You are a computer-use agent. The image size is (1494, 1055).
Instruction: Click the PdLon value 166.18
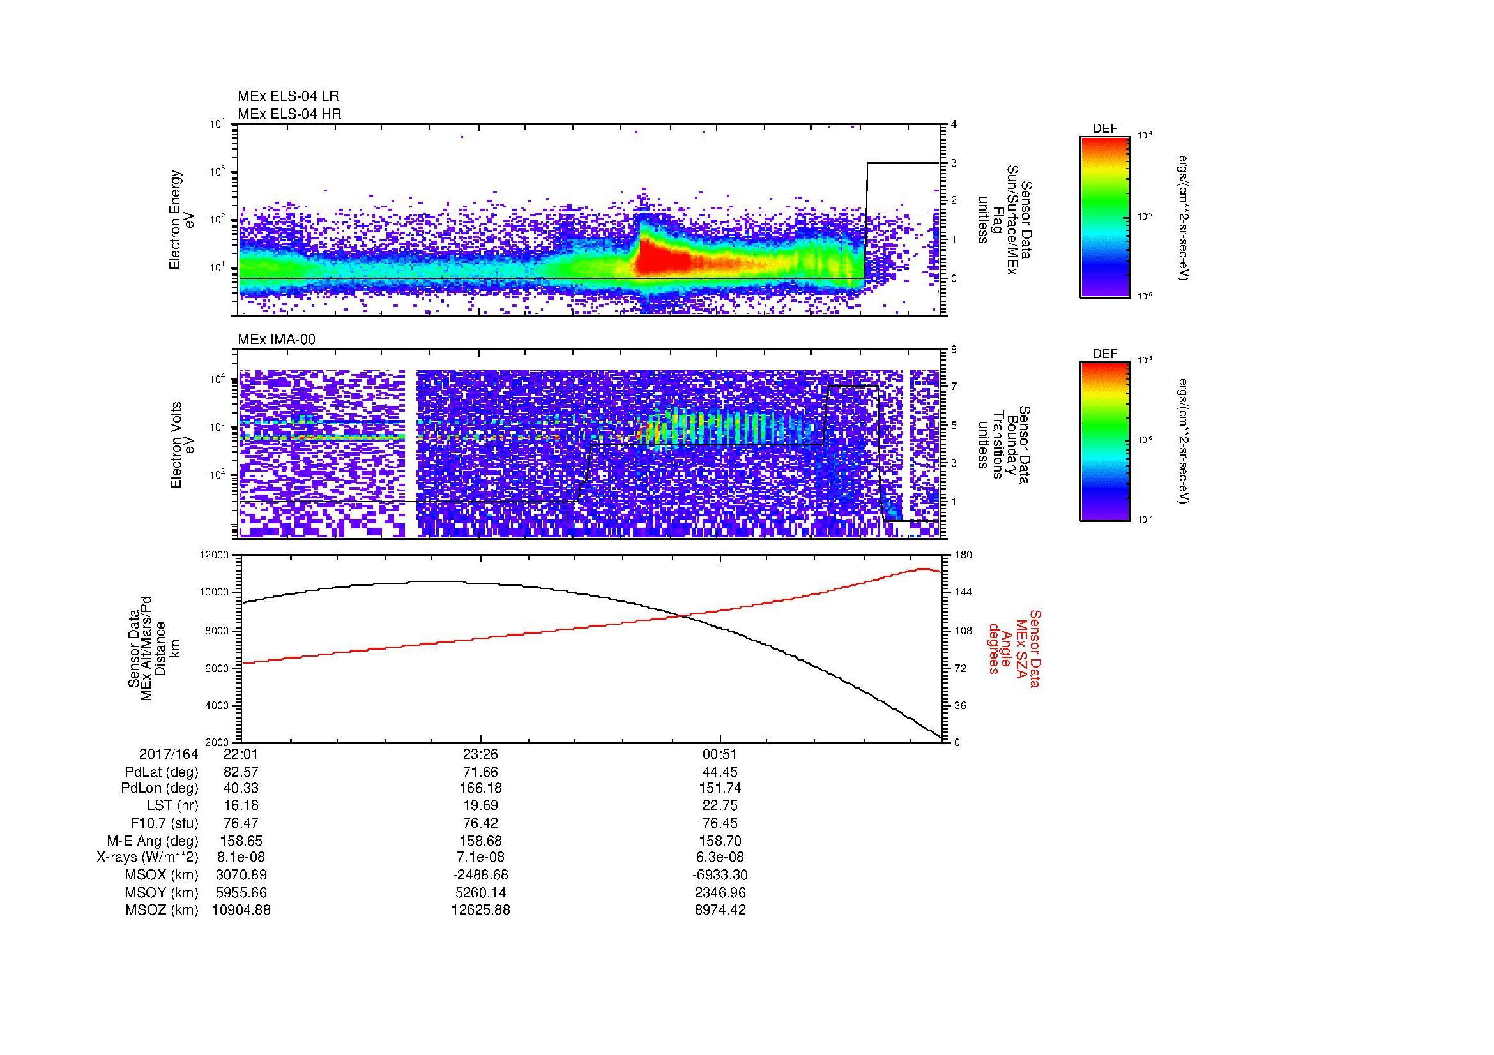coord(480,788)
